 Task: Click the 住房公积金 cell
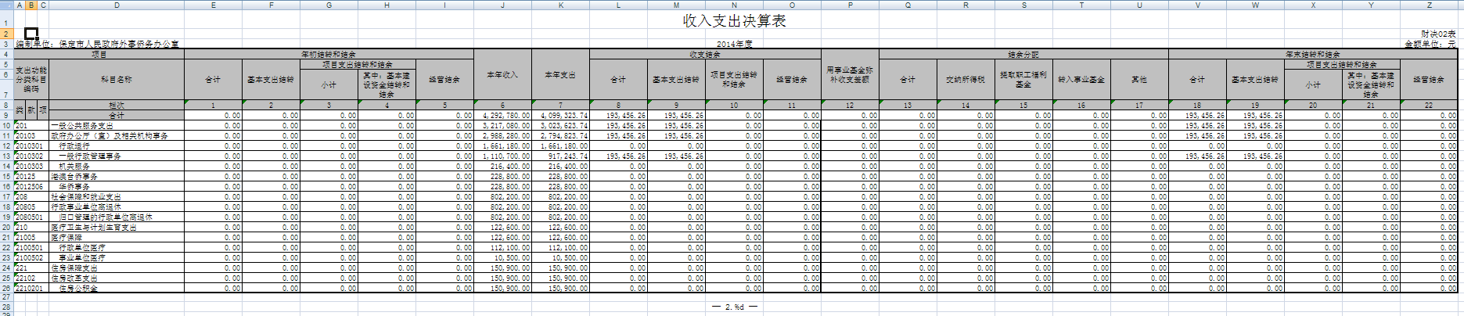(78, 288)
